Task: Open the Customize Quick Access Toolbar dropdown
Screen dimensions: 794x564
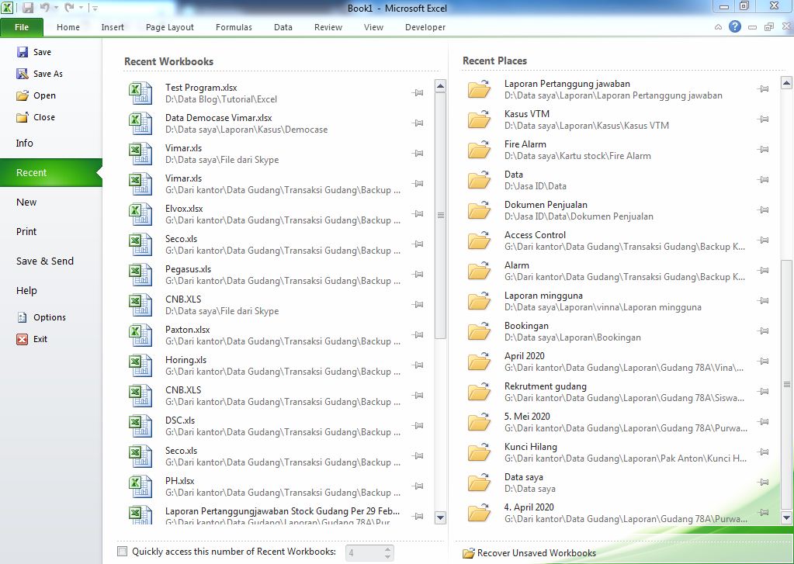Action: pyautogui.click(x=94, y=8)
